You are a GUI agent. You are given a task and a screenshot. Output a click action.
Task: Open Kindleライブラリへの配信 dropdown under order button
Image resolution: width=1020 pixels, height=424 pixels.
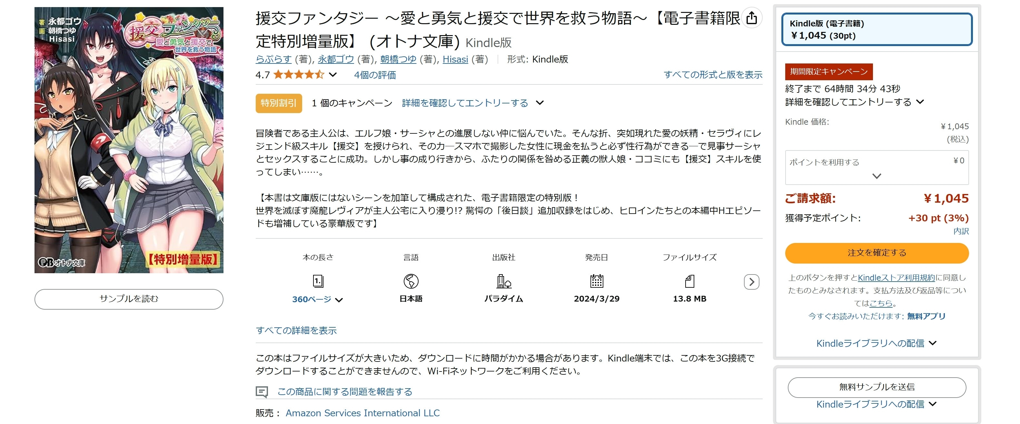[x=877, y=343]
